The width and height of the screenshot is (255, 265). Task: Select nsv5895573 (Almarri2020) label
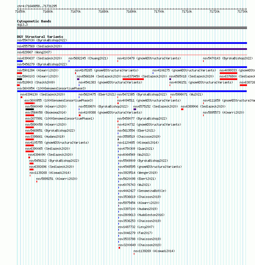(223, 112)
